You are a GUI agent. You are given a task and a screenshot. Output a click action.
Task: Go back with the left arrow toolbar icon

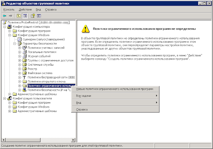click(4, 16)
